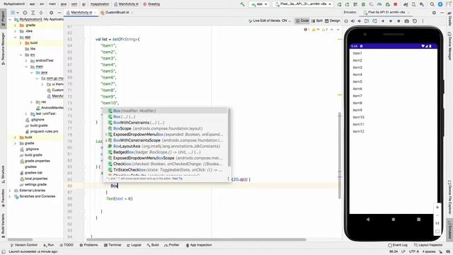453x255 pixels.
Task: Expand the androidTest folder
Action: [26, 61]
